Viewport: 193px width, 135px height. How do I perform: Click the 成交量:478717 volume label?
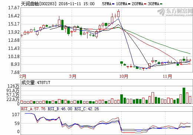point(36,82)
